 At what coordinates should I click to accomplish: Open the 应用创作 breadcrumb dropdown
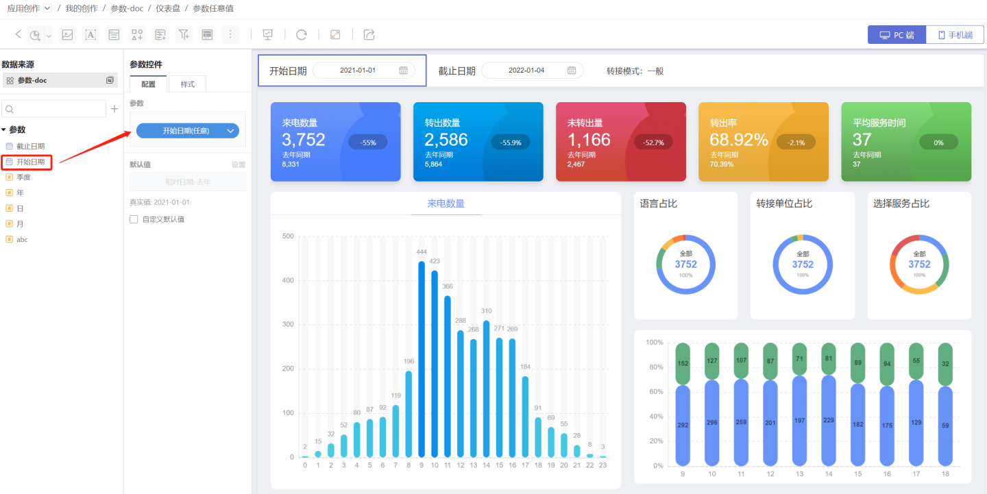pos(47,8)
